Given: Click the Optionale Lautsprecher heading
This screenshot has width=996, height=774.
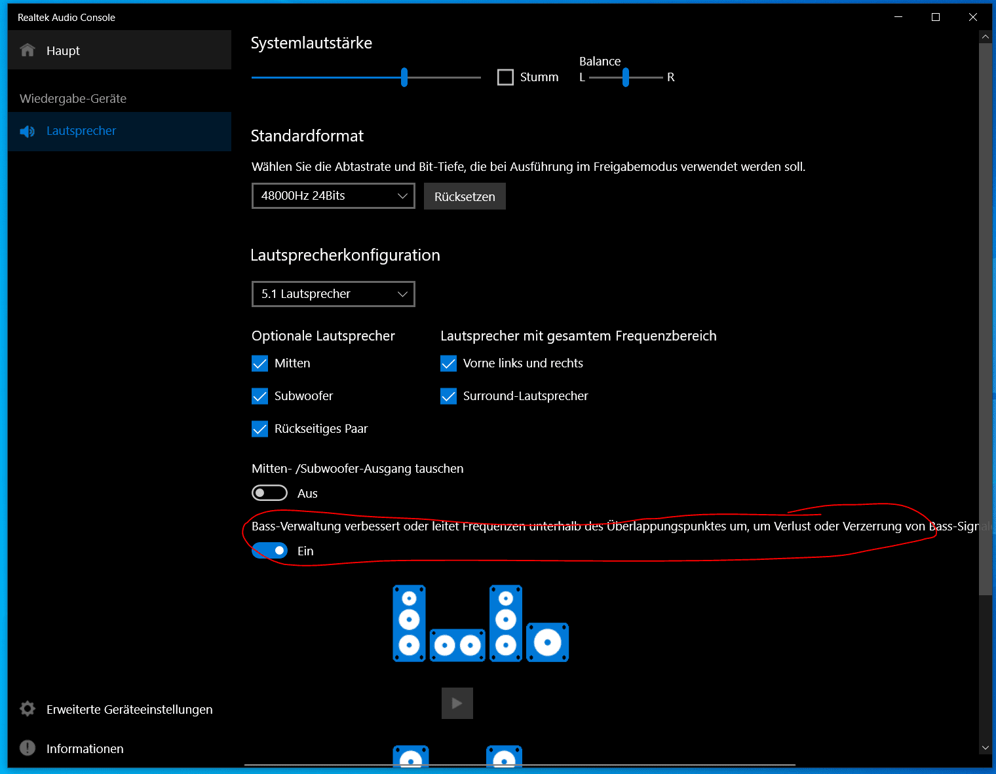Looking at the screenshot, I should [x=324, y=336].
